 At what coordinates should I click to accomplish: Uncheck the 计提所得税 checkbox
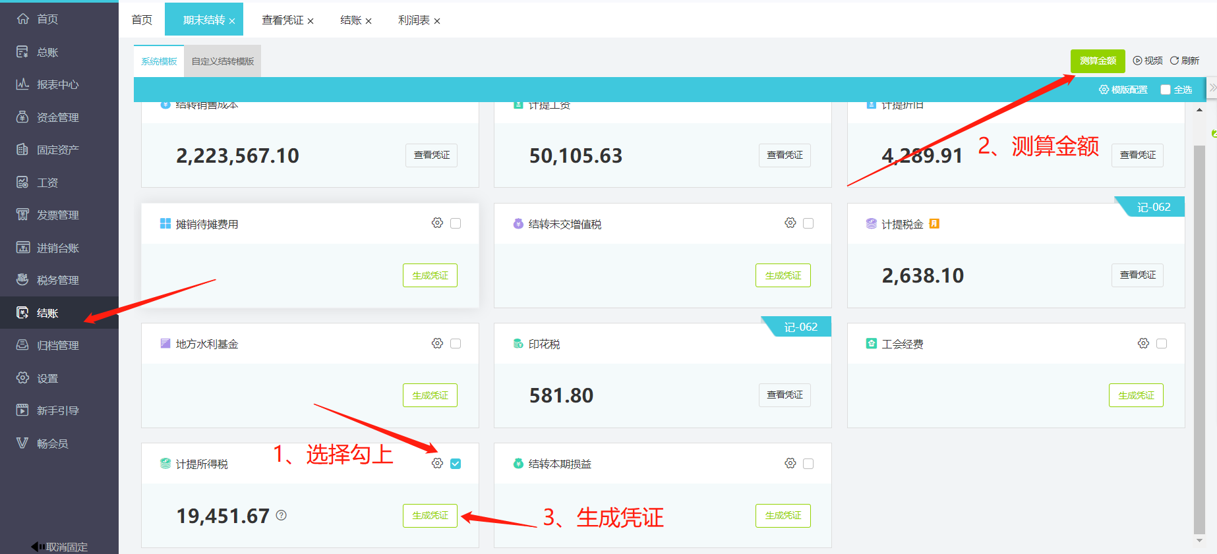(x=456, y=464)
